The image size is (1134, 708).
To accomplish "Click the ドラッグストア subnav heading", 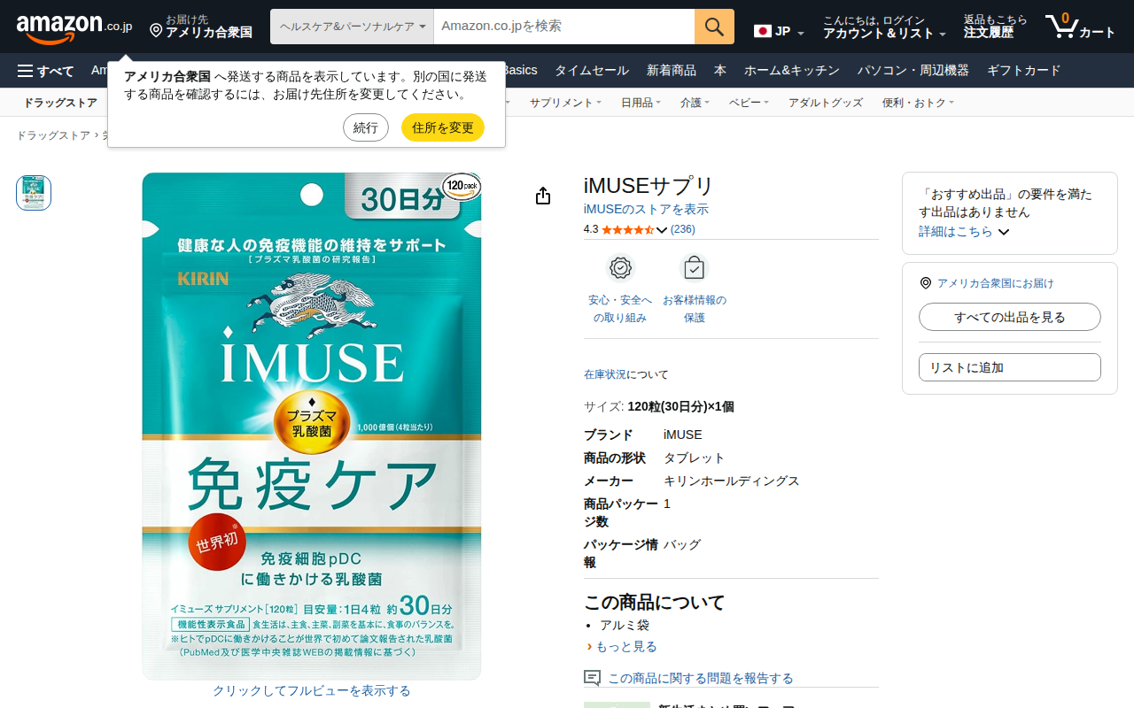I will [x=60, y=103].
